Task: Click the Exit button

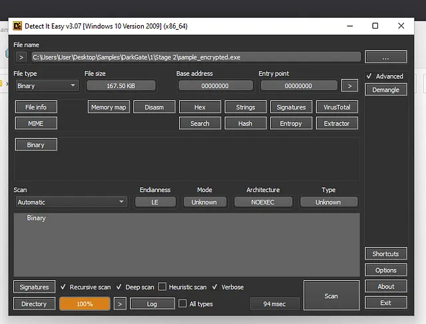Action: (385, 303)
